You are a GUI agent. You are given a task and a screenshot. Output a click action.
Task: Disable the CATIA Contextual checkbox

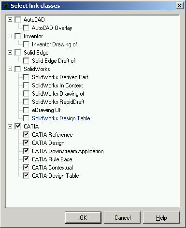tap(26, 168)
